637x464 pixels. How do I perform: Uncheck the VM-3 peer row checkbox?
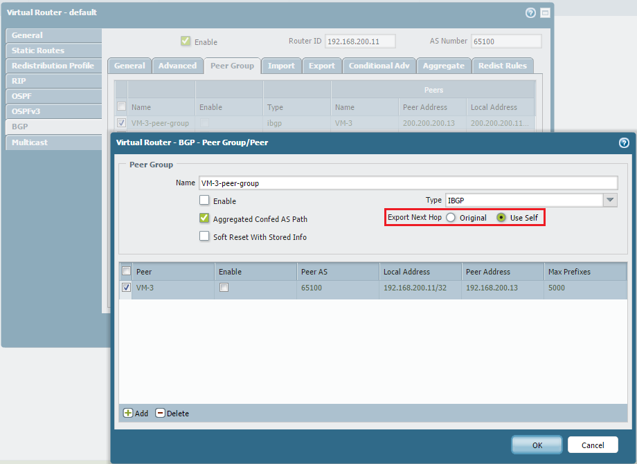tap(126, 287)
